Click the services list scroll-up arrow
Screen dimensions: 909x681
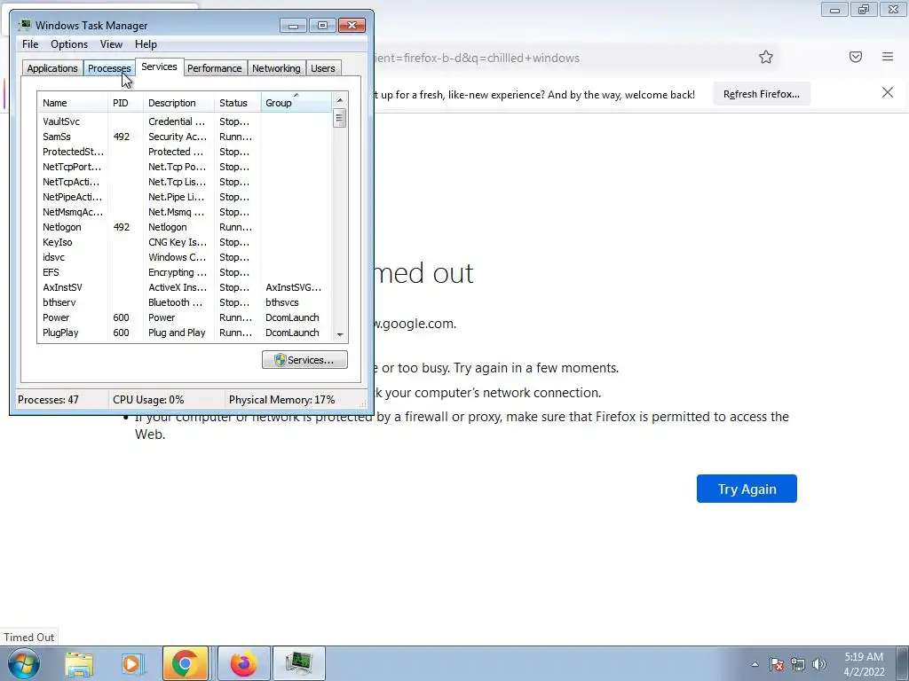click(x=340, y=100)
